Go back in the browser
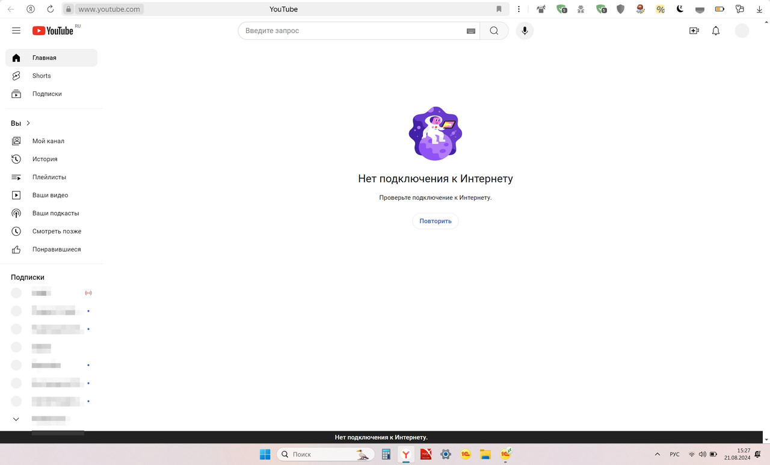The image size is (770, 465). point(11,9)
